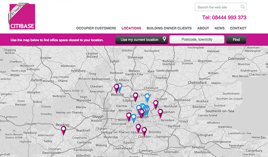The image size is (268, 157).
Task: Select the magenta map pin near Reading
Action: click(x=63, y=130)
